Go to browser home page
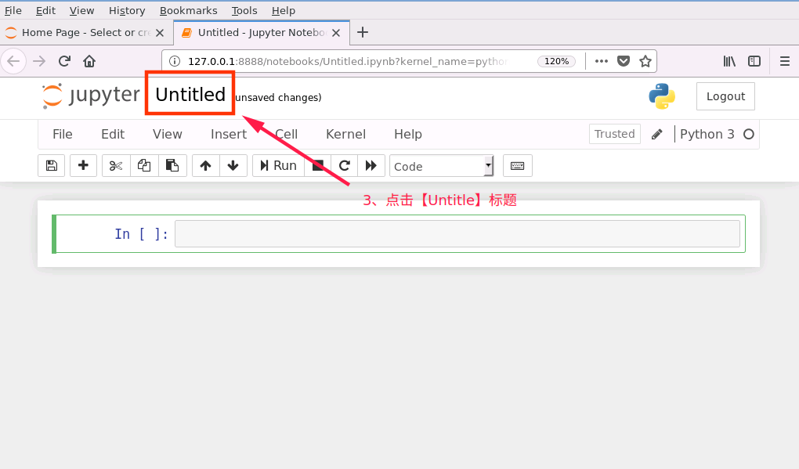Viewport: 799px width, 469px height. coord(89,61)
